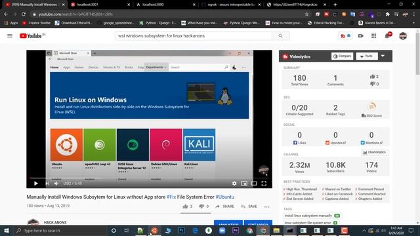Open Photoshop from the taskbar

tap(182, 230)
